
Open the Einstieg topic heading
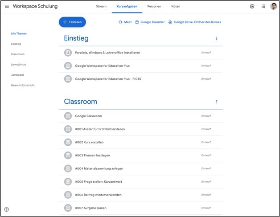coord(76,38)
